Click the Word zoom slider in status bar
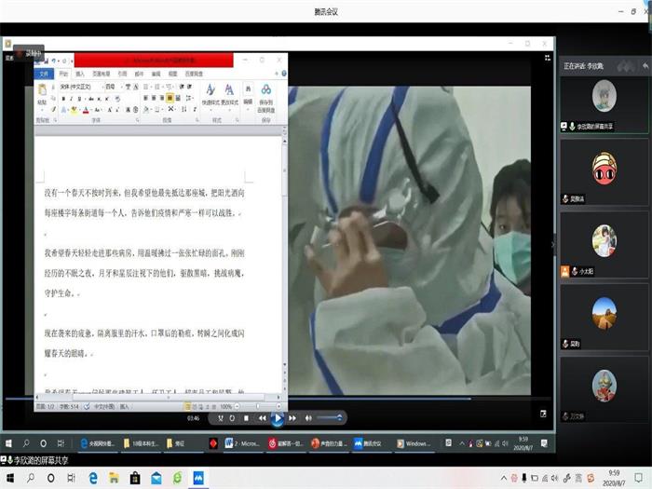The width and height of the screenshot is (652, 489). [258, 406]
